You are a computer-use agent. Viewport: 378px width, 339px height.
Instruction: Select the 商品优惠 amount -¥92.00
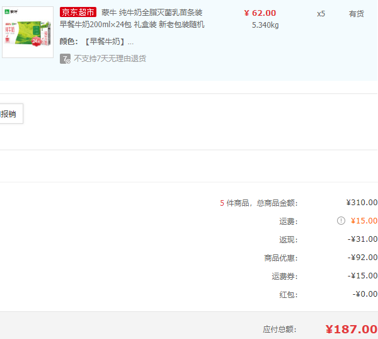(x=363, y=258)
